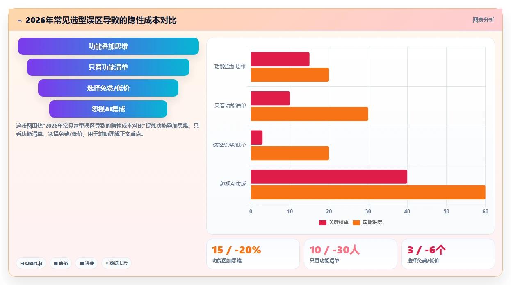Click the x-axis value 0
This screenshot has width=511, height=285.
[x=251, y=212]
